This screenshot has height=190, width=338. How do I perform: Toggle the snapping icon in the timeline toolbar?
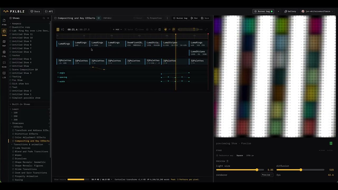tap(166, 30)
